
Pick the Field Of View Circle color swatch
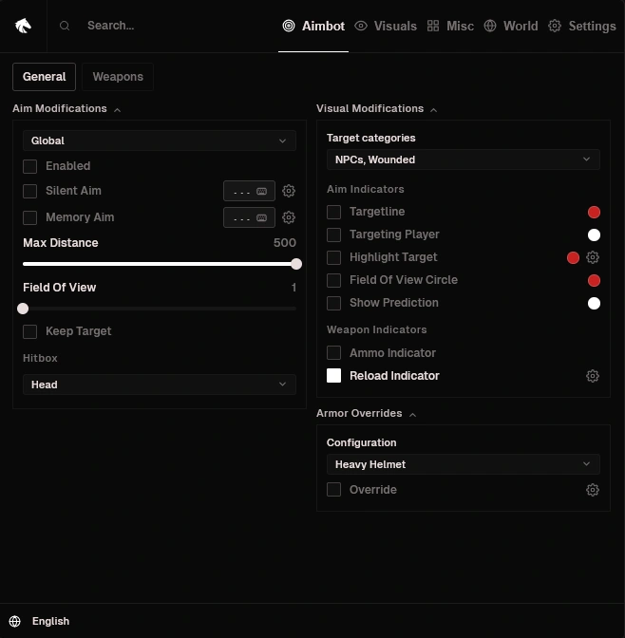pos(594,280)
